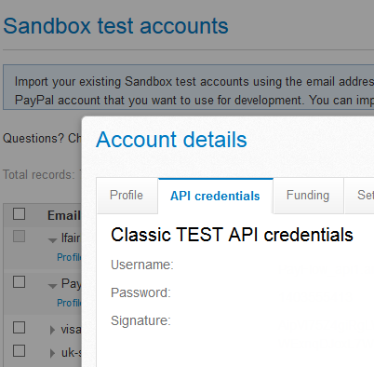Open the partially visible Settings tab
374x367 pixels.
360,196
